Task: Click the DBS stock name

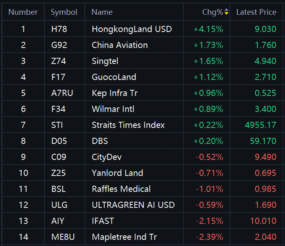Action: pyautogui.click(x=100, y=141)
